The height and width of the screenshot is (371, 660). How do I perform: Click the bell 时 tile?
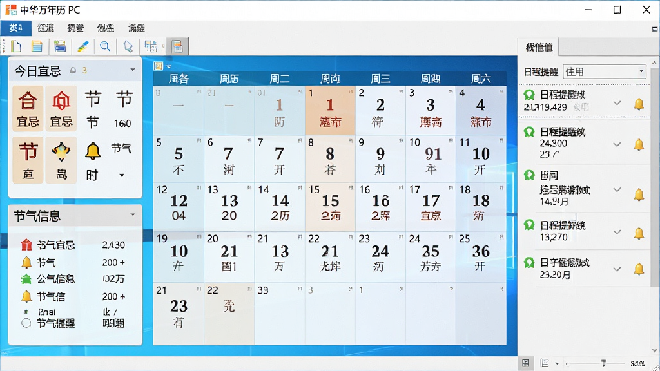point(93,160)
